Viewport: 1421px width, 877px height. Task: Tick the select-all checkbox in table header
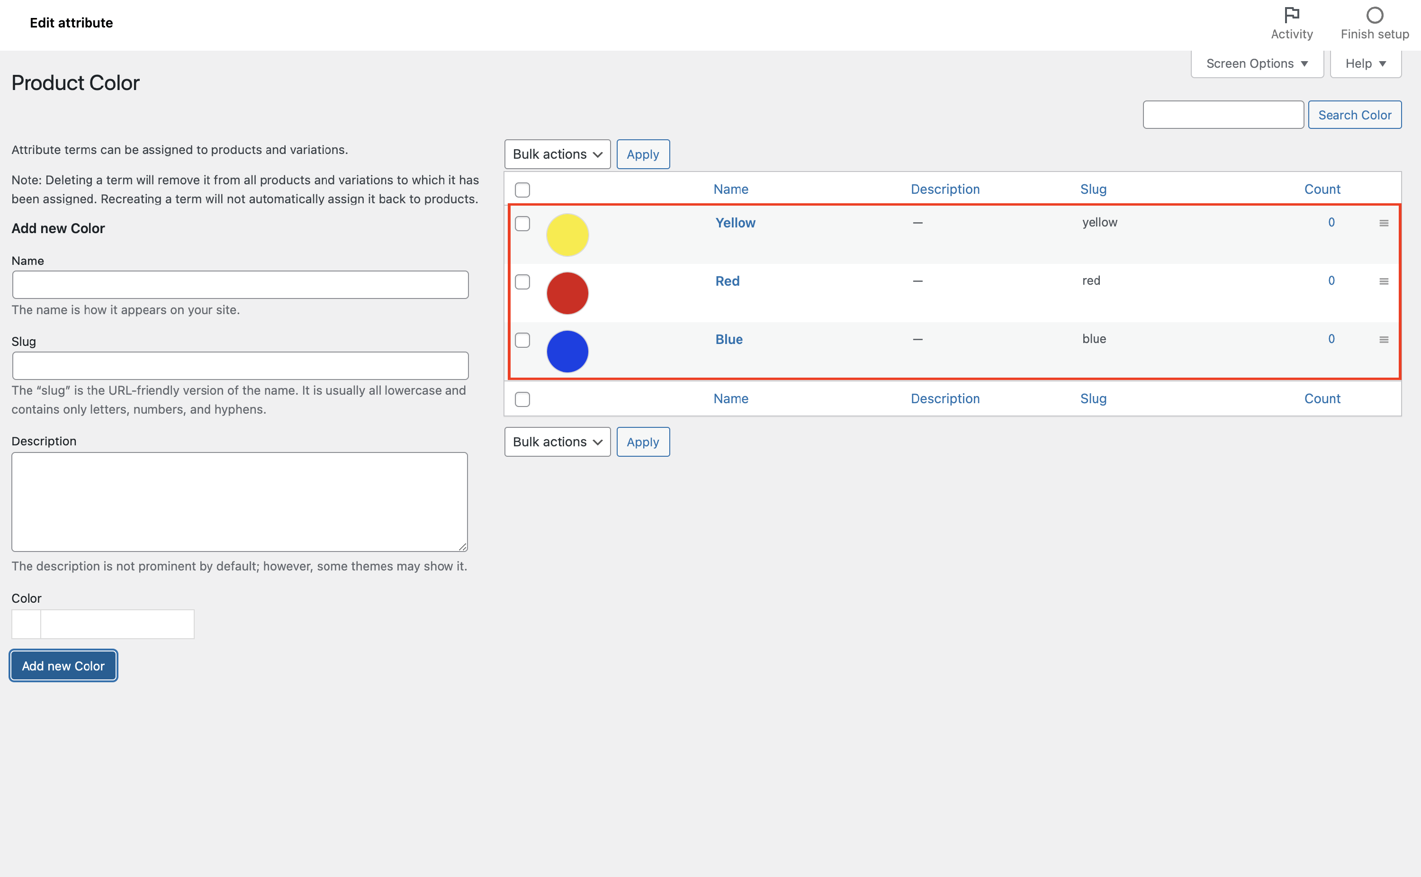pyautogui.click(x=522, y=190)
